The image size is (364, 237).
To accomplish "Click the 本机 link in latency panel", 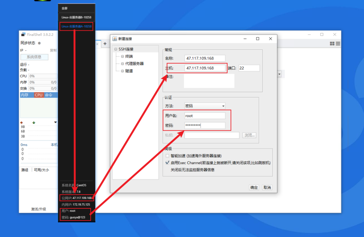I will [x=54, y=145].
